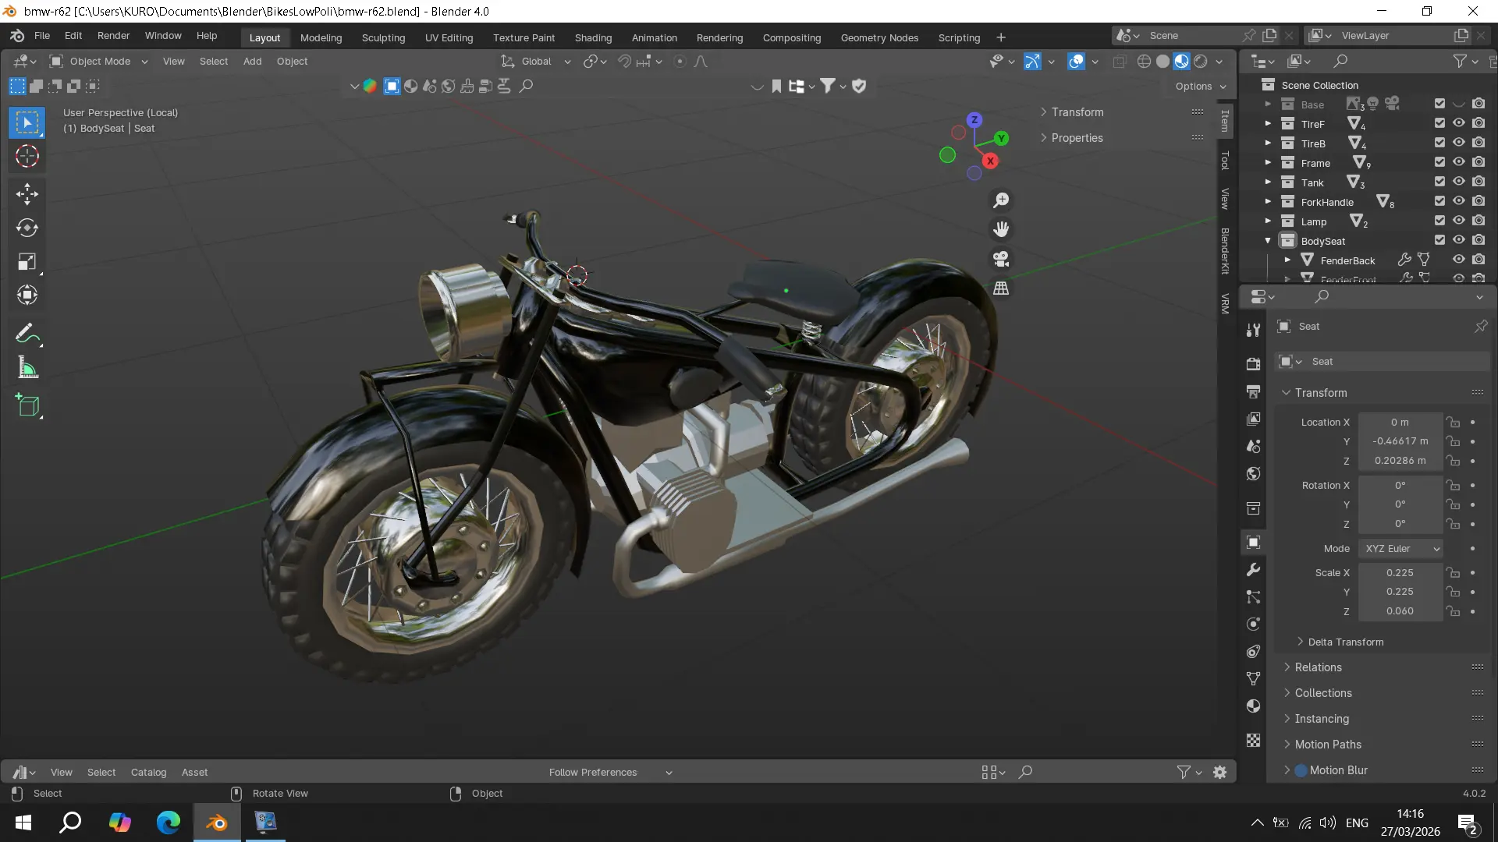Activate the Rotate tool
The width and height of the screenshot is (1498, 842).
pos(27,228)
